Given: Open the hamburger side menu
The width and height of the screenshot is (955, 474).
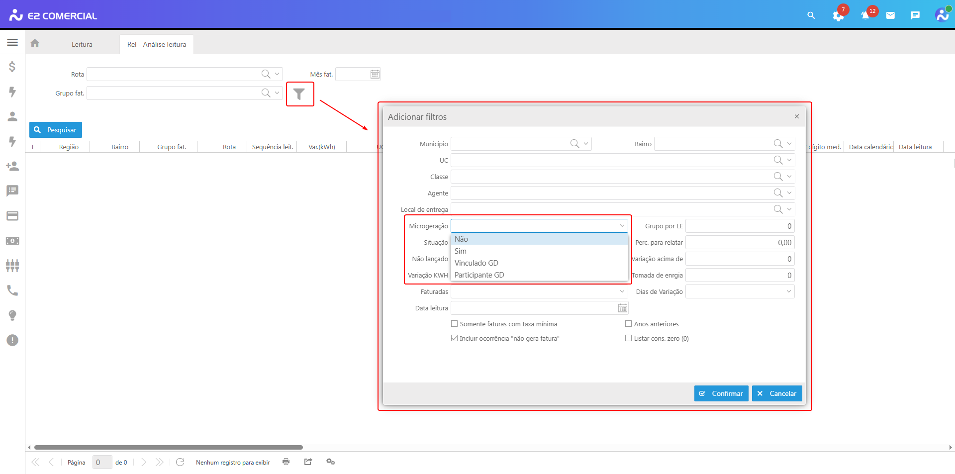Looking at the screenshot, I should pyautogui.click(x=12, y=43).
